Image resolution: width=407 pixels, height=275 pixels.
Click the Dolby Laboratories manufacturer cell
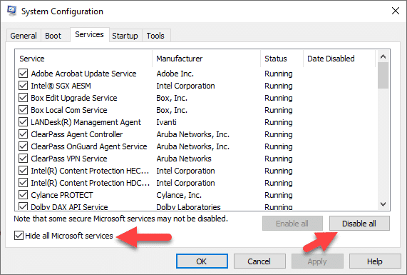(x=188, y=207)
